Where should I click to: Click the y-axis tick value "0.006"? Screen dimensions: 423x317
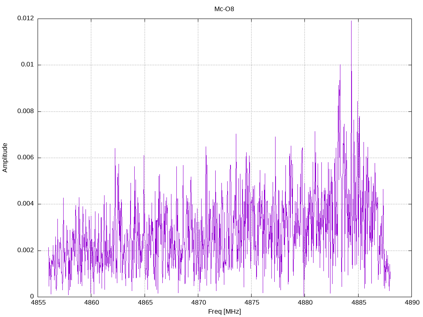pos(26,157)
